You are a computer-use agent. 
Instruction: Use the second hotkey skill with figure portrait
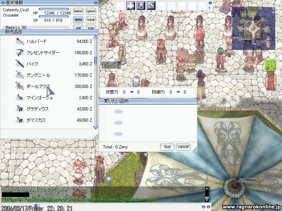[x=141, y=6]
